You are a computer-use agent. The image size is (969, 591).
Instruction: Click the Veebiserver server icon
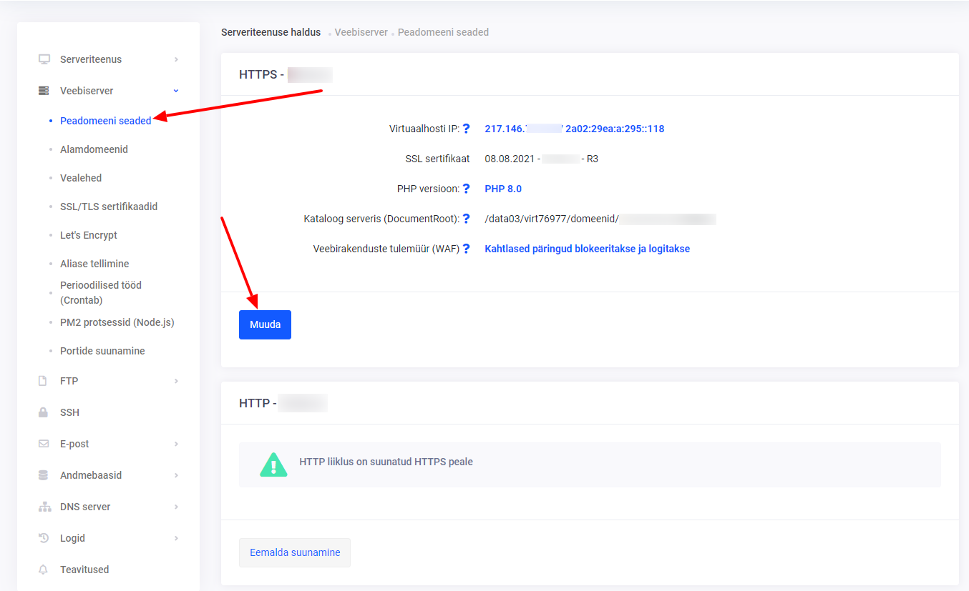[44, 91]
